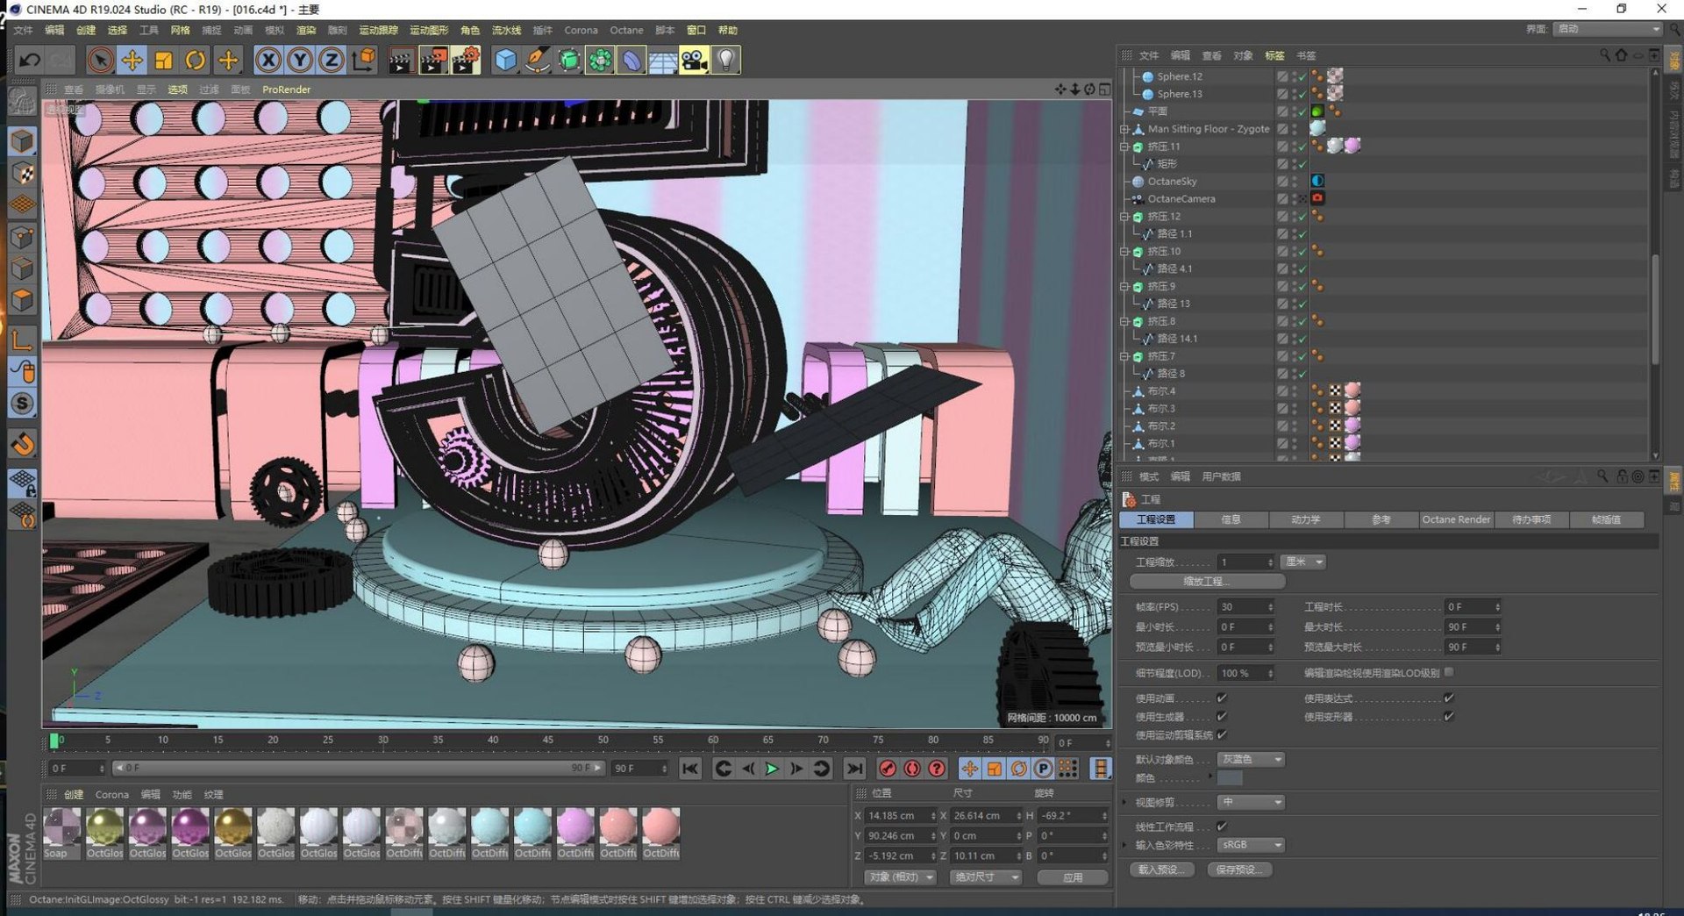
Task: Click 缩放工程 button
Action: 1207,582
